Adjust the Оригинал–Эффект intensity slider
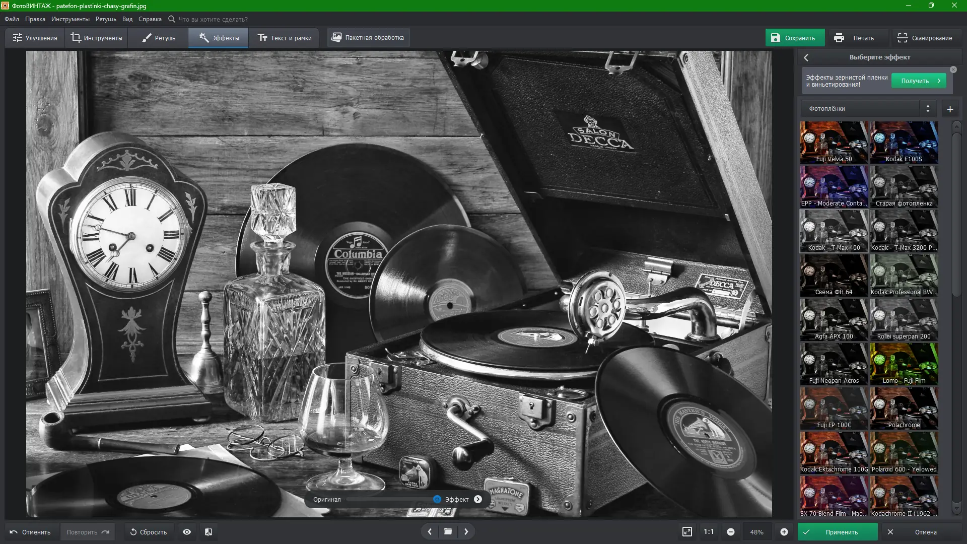Viewport: 967px width, 544px height. pyautogui.click(x=437, y=499)
